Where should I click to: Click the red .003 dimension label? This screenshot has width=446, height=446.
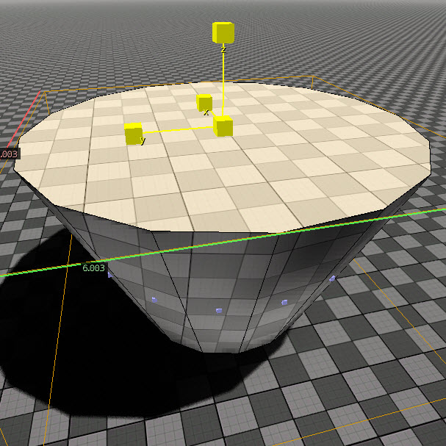coord(9,154)
